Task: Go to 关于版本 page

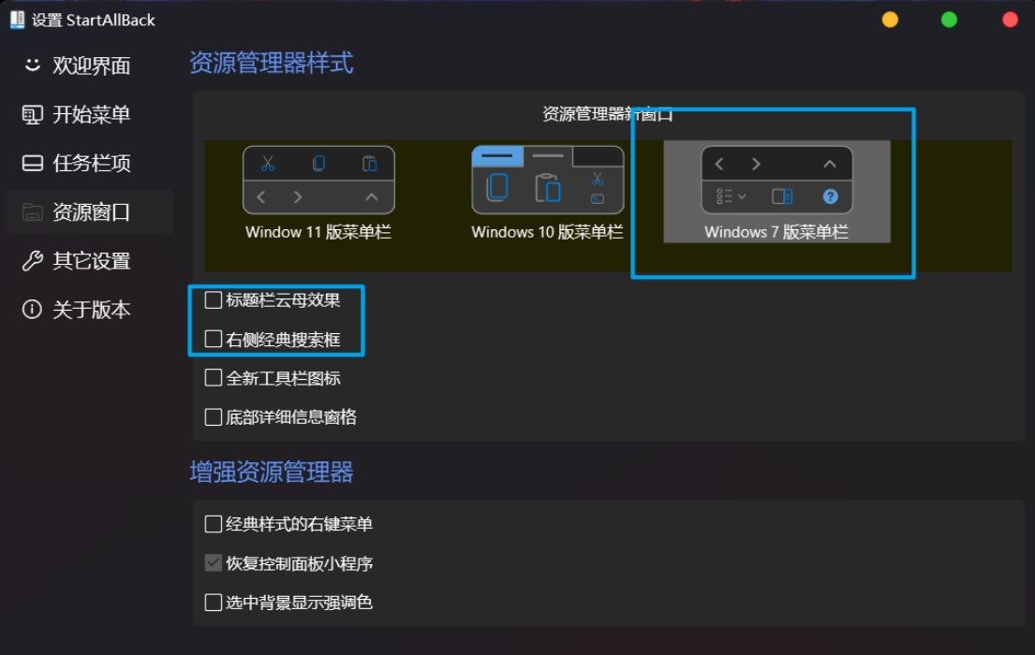Action: (x=92, y=310)
